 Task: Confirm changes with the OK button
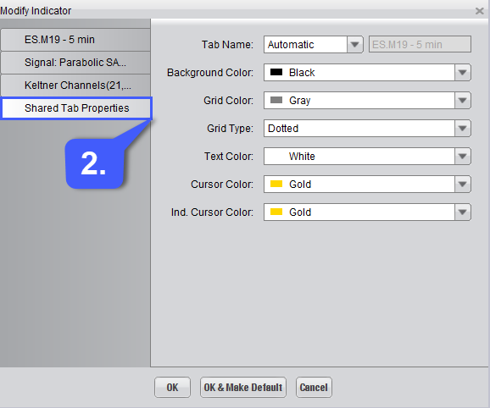click(172, 388)
